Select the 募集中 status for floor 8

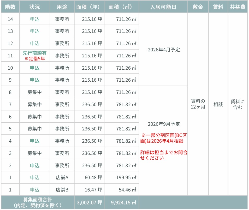tap(35, 92)
